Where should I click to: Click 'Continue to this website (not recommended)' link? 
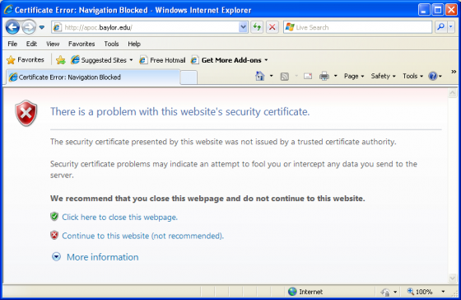point(142,236)
